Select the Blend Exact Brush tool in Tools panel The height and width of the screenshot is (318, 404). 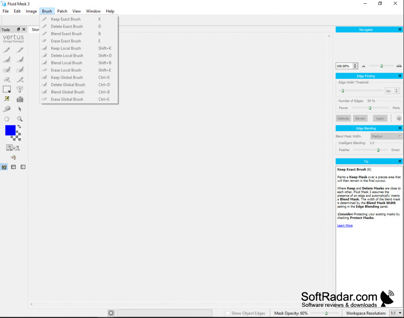tap(20, 79)
